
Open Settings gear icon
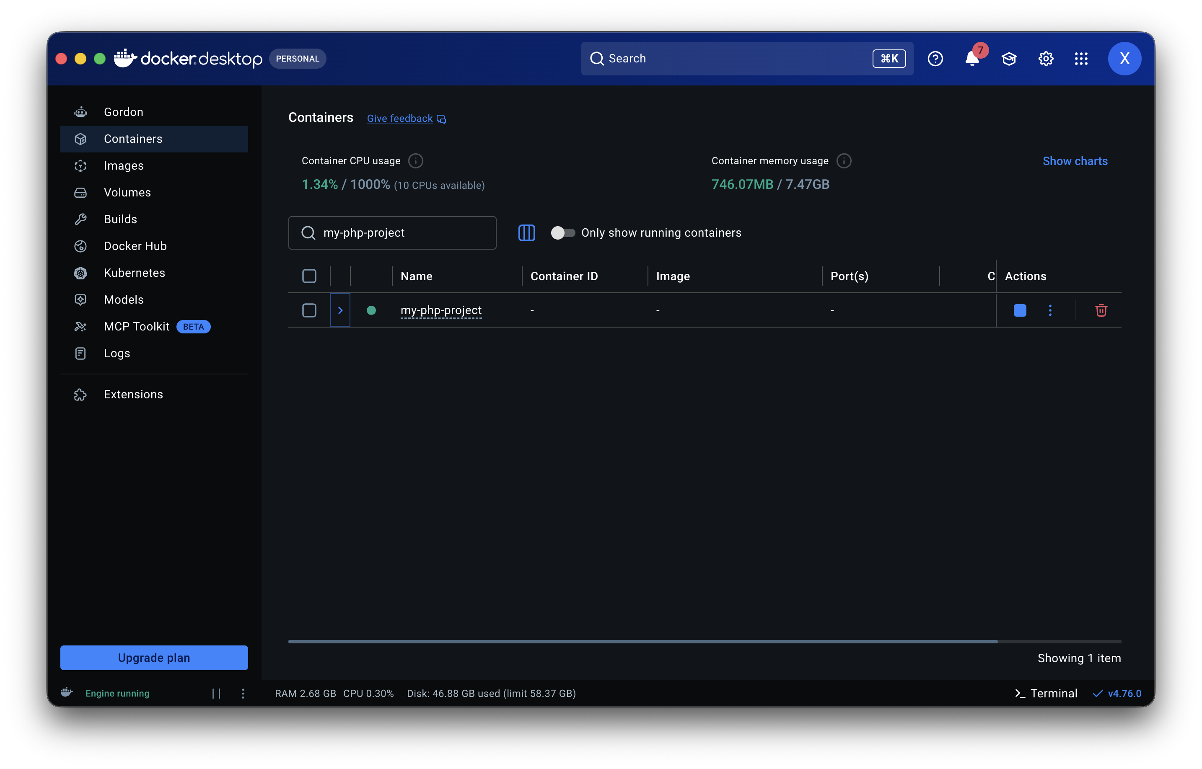pos(1046,58)
